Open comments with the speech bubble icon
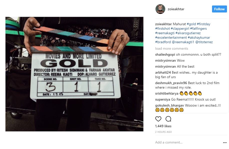Viewport: 229px width, 149px height. point(168,119)
